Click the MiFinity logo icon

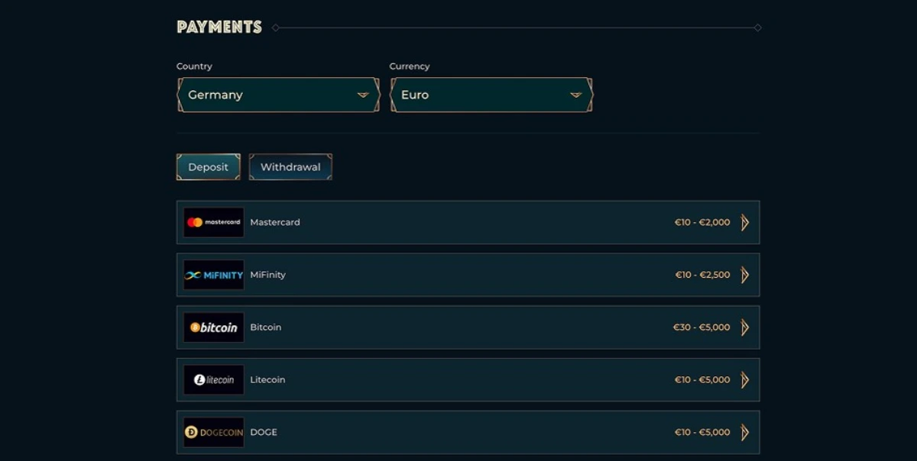214,275
